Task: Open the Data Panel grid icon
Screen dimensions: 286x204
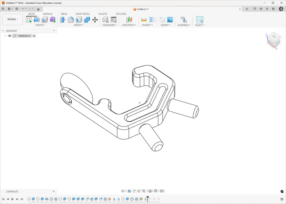Action: pyautogui.click(x=3, y=9)
